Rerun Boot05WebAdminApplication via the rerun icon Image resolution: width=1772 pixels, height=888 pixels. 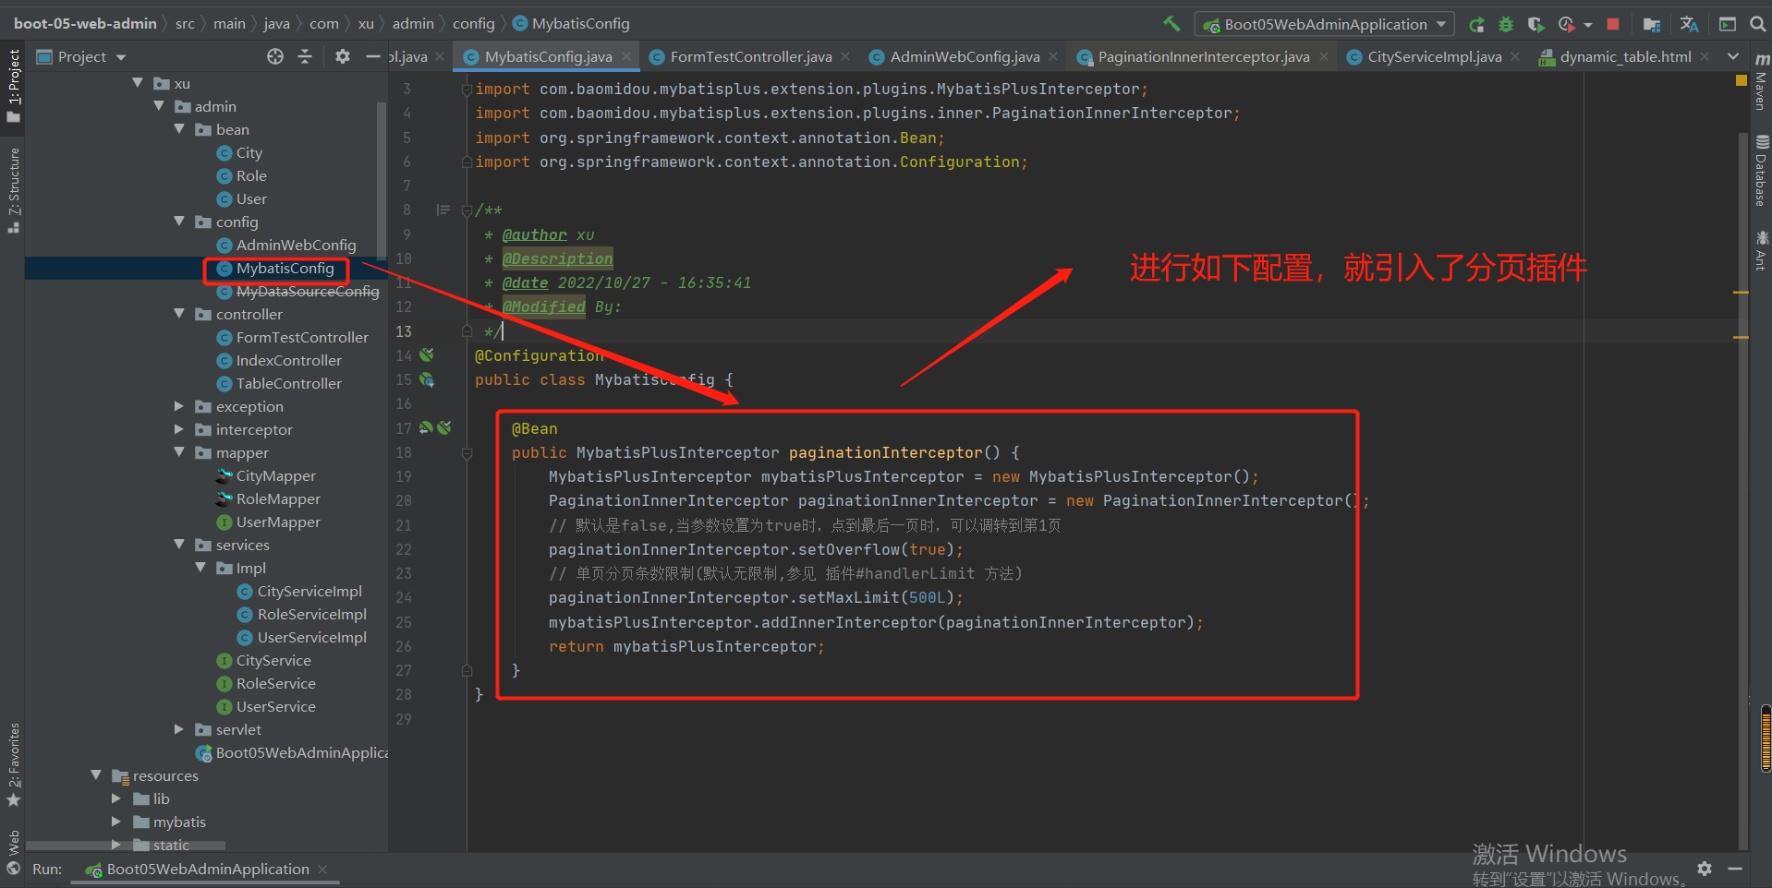1477,25
